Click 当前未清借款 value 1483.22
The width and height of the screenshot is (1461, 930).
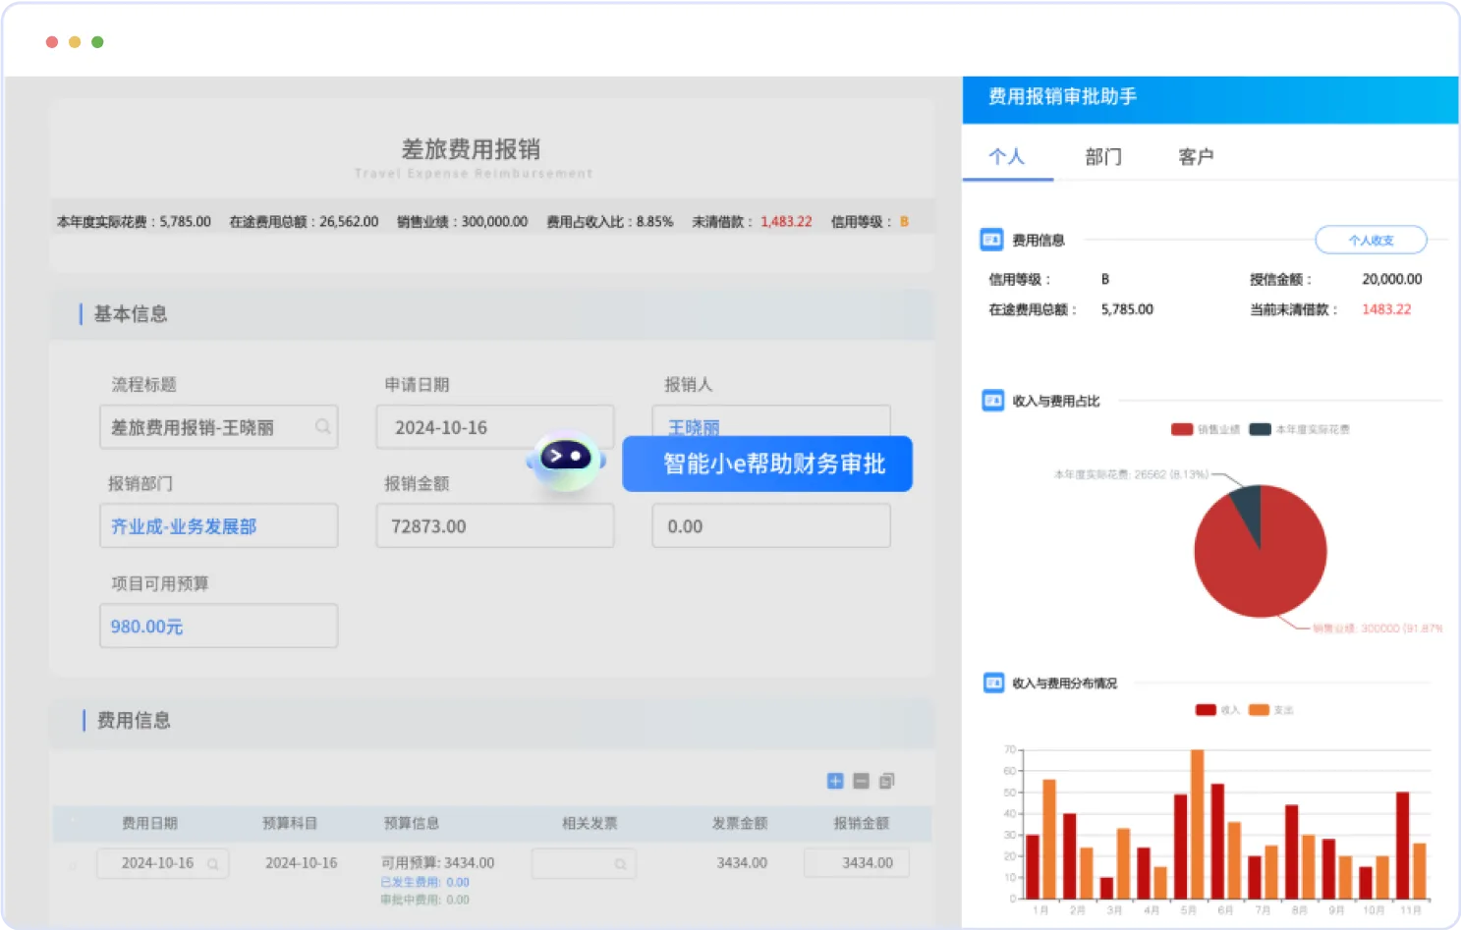[1386, 309]
